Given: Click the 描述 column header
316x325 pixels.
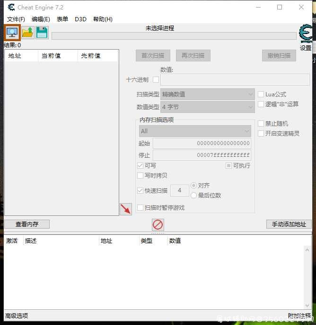Looking at the screenshot, I should tap(61, 240).
